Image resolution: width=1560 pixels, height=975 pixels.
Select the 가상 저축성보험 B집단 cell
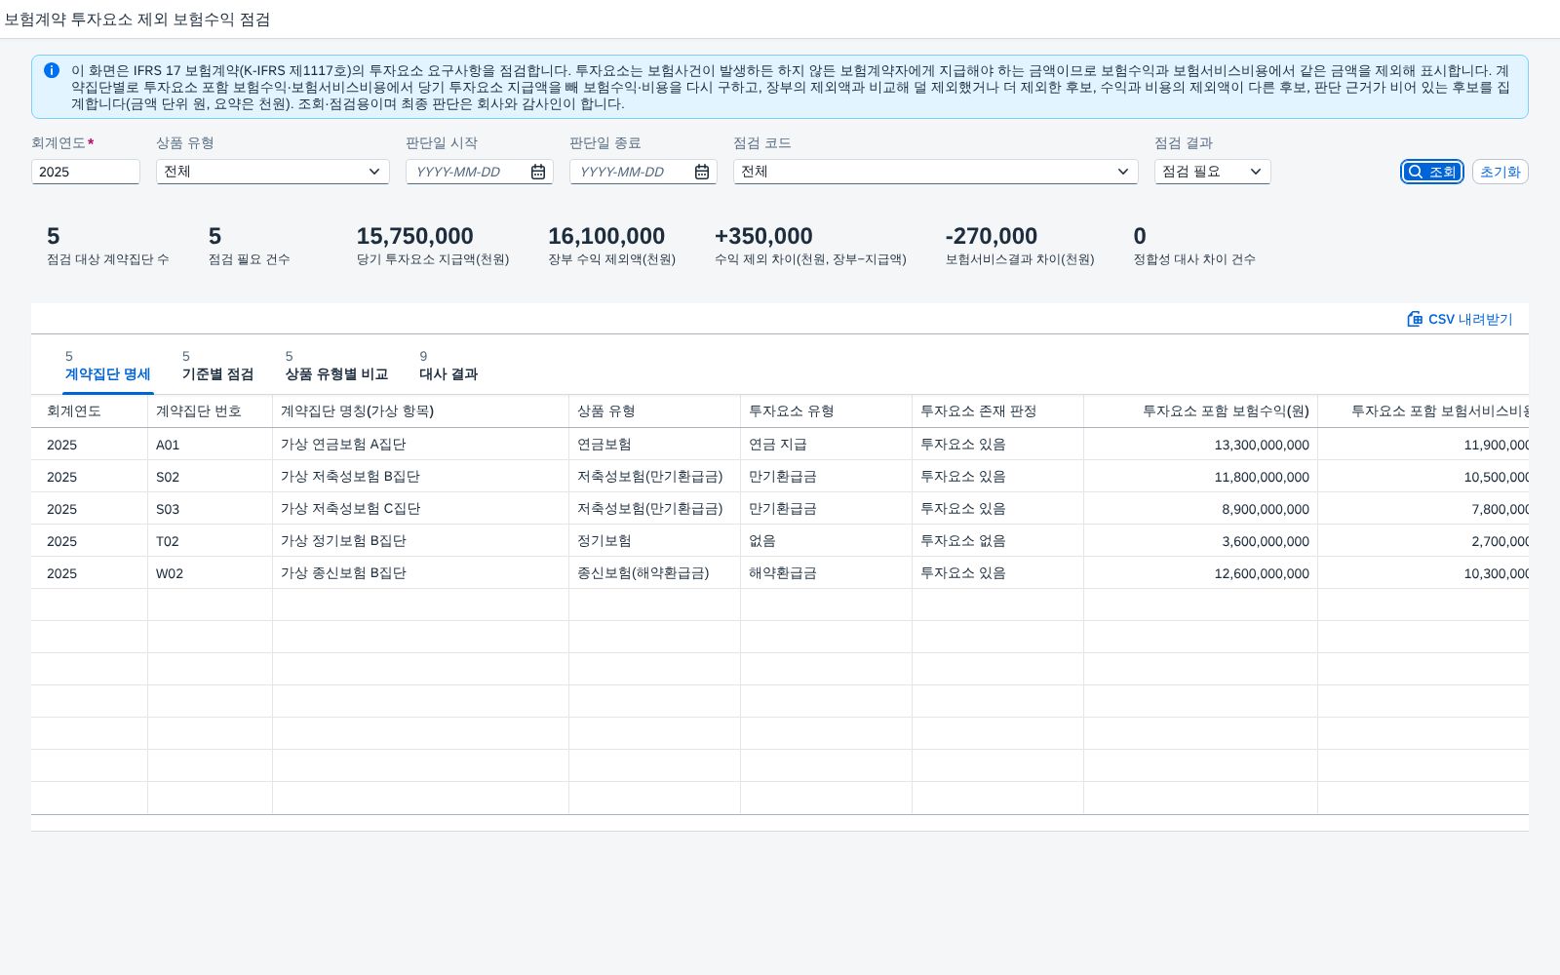point(421,477)
